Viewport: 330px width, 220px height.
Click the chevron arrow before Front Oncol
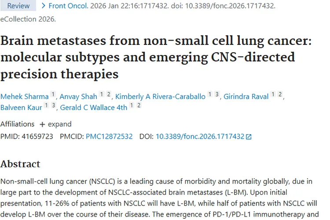[43, 6]
